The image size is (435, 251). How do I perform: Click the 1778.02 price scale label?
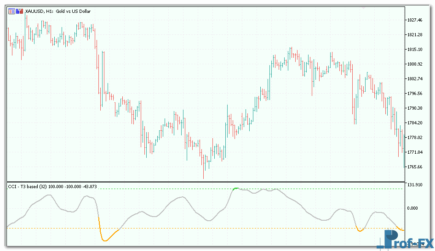(x=414, y=138)
